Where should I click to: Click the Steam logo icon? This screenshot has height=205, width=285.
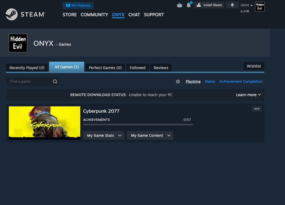coord(12,14)
